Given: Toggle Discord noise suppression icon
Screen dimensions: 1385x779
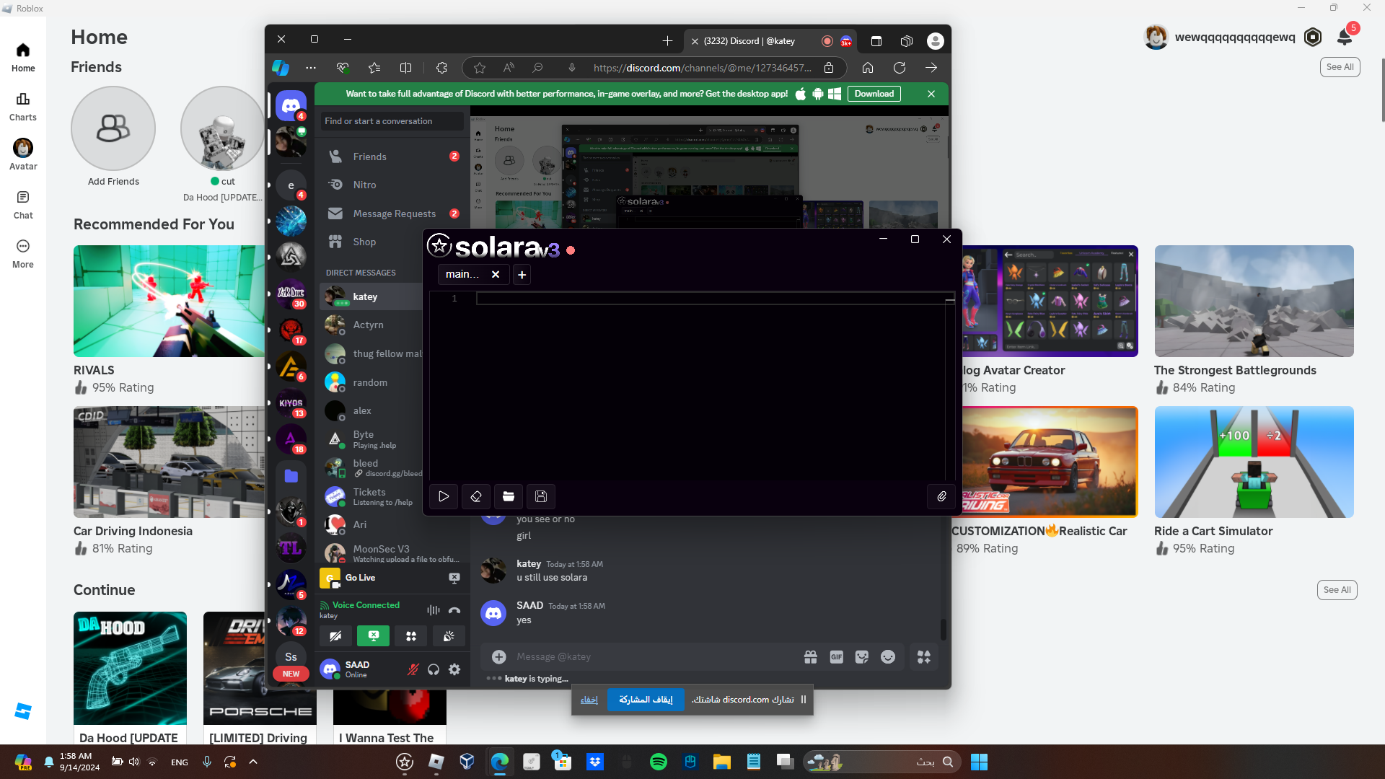Looking at the screenshot, I should coord(433,610).
